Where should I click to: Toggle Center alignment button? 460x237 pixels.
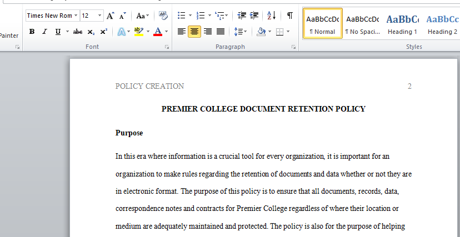pyautogui.click(x=194, y=31)
